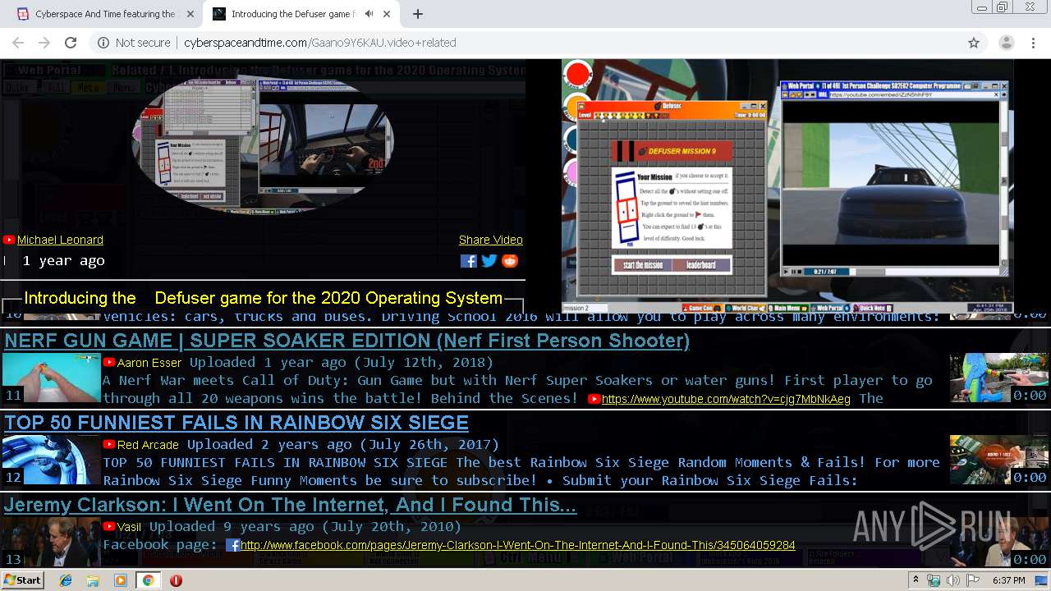Launch Internet Explorer from the taskbar
The height and width of the screenshot is (591, 1051).
click(x=66, y=580)
